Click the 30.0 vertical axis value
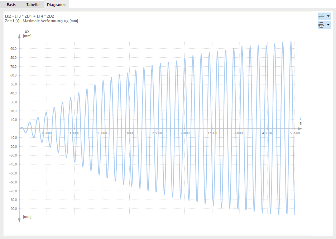This screenshot has height=239, width=336. click(x=13, y=102)
